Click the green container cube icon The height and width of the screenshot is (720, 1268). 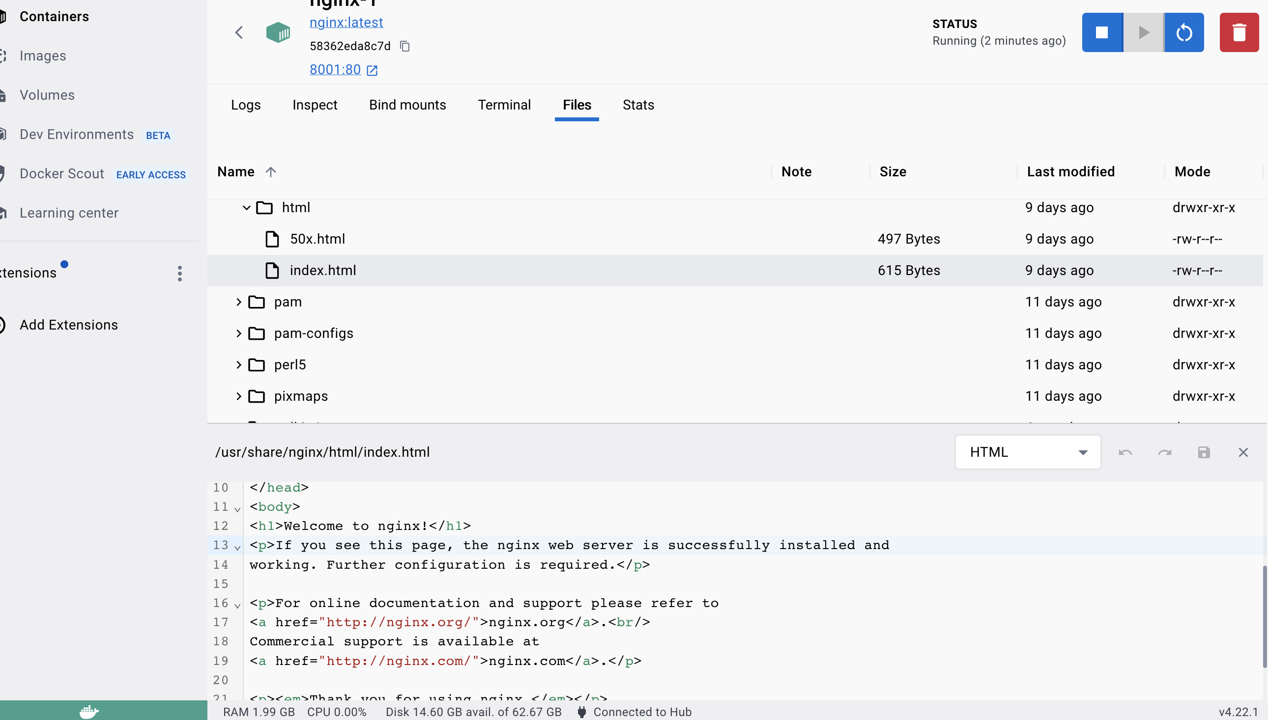click(x=278, y=32)
